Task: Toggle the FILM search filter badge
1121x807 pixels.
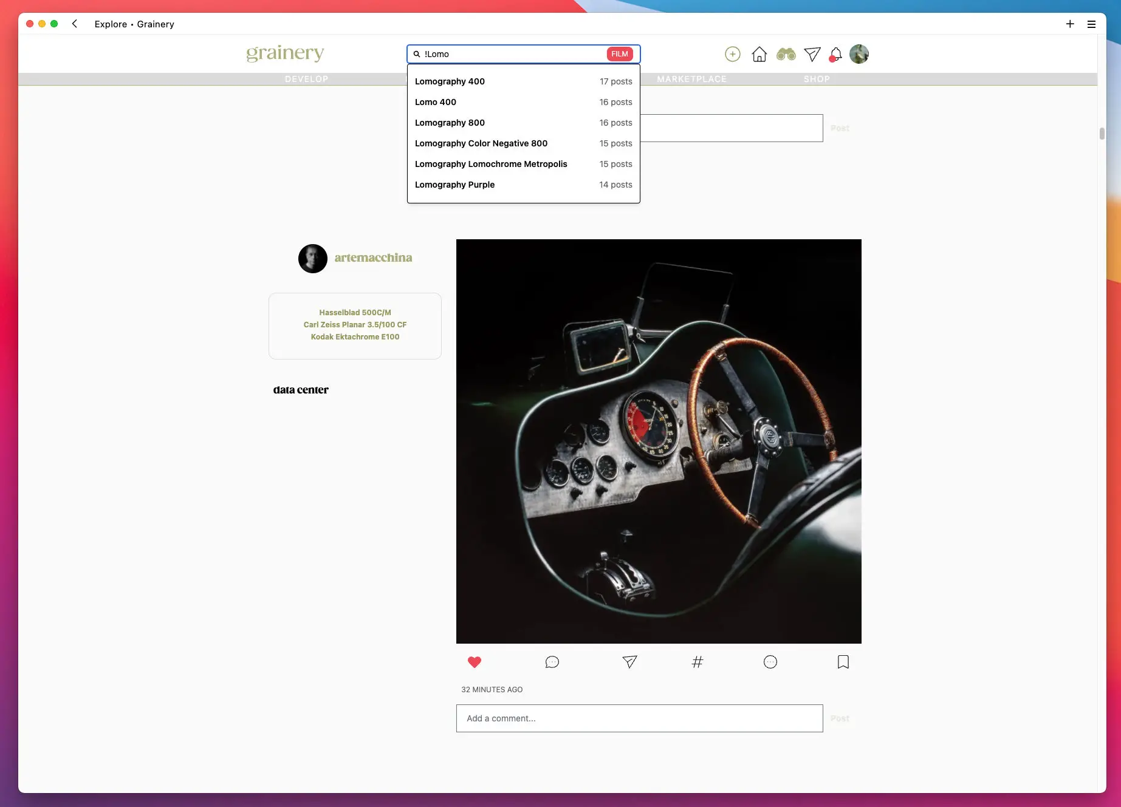Action: coord(619,54)
